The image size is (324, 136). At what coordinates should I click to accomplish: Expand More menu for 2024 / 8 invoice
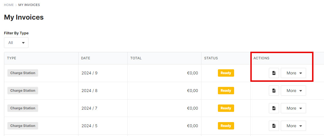293,91
